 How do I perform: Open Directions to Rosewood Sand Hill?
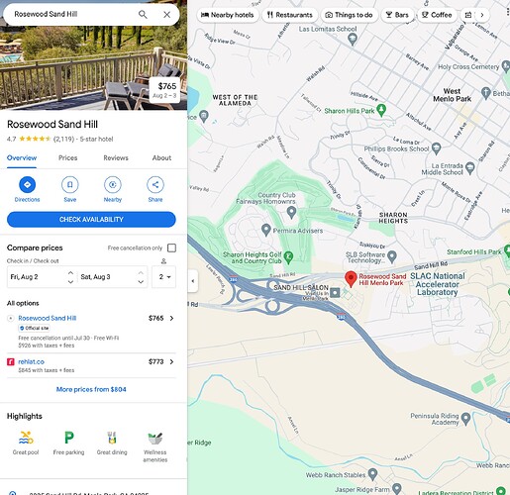tap(27, 184)
